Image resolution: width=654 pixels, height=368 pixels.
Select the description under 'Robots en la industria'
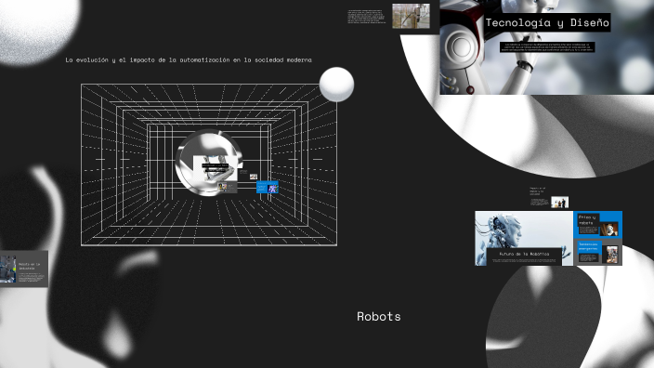(31, 277)
